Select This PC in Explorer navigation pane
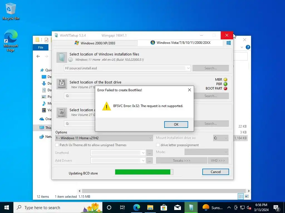 point(45,128)
